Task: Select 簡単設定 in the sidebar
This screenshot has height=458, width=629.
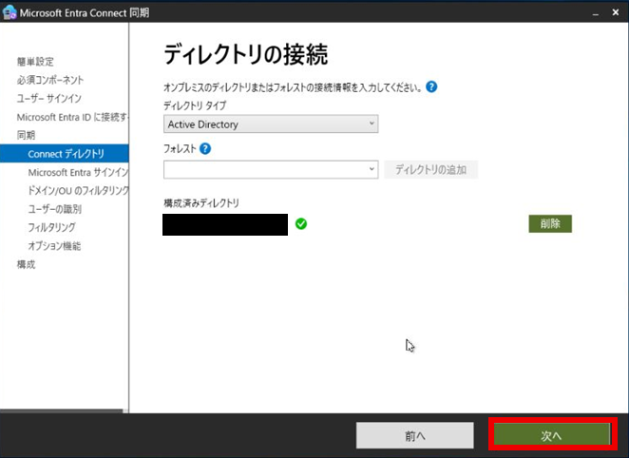Action: click(x=35, y=62)
